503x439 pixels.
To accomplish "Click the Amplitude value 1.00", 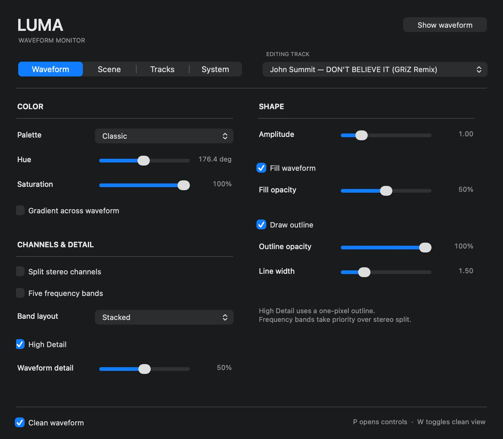I will 466,134.
